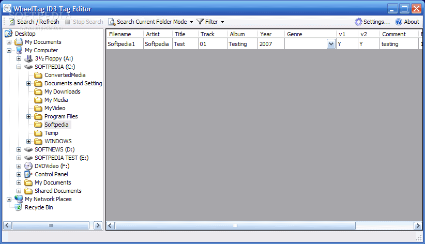The height and width of the screenshot is (244, 425).
Task: Click the Recycle Bin icon
Action: 19,207
